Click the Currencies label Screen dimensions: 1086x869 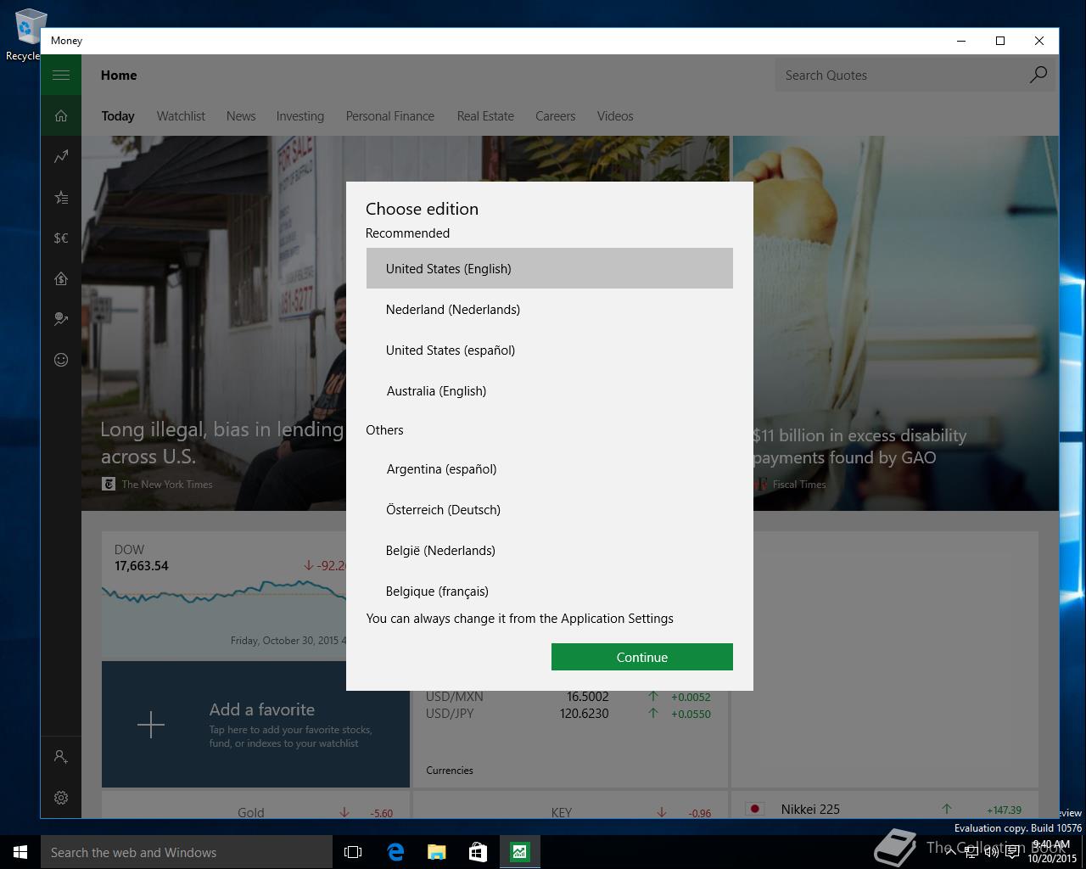pos(450,771)
